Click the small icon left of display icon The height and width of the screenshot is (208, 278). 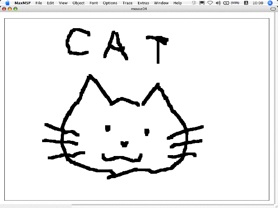pyautogui.click(x=193, y=3)
